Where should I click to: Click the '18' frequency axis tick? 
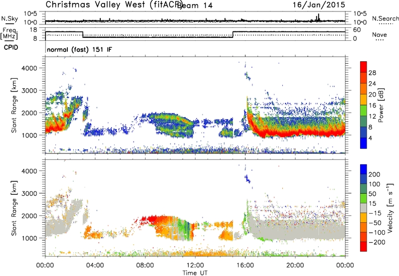(x=34, y=30)
